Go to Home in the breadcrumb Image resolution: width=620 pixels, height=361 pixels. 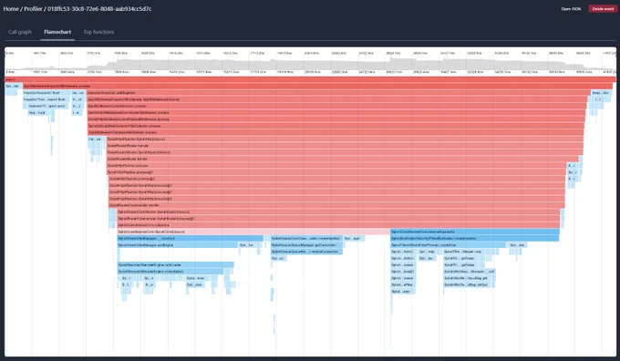pyautogui.click(x=11, y=9)
